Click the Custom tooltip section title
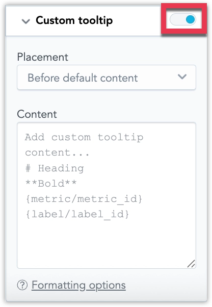 coord(74,20)
